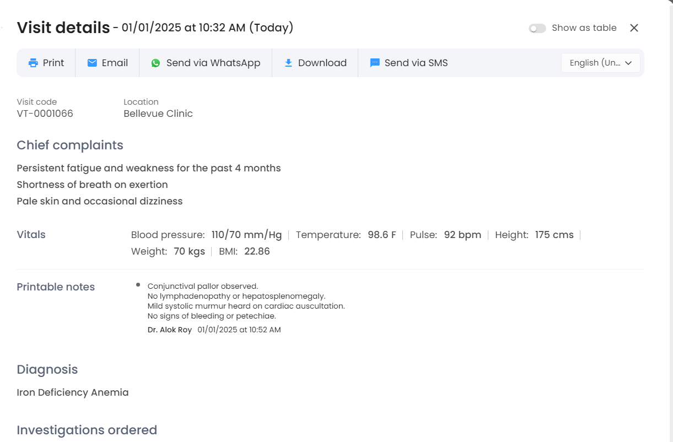Click the SMS chat bubble icon
The image size is (673, 442).
tap(375, 63)
